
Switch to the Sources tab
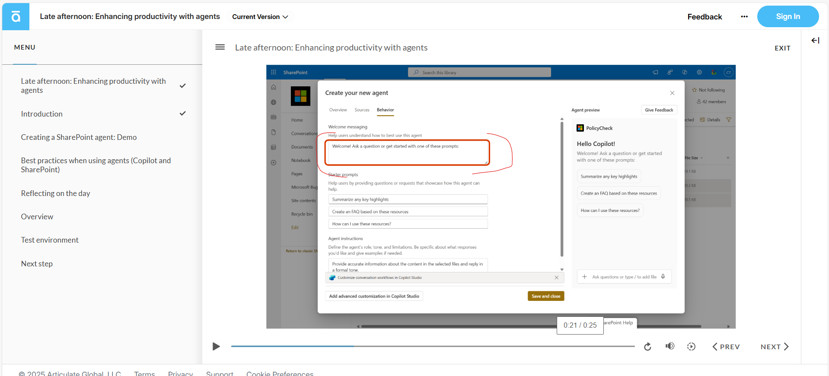coord(362,110)
